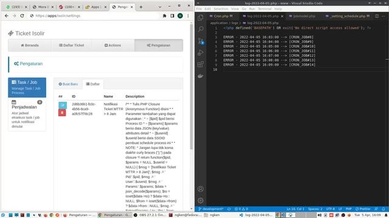The height and width of the screenshot is (218, 389).
Task: Switch to the Buat Baru tab
Action: tap(68, 84)
